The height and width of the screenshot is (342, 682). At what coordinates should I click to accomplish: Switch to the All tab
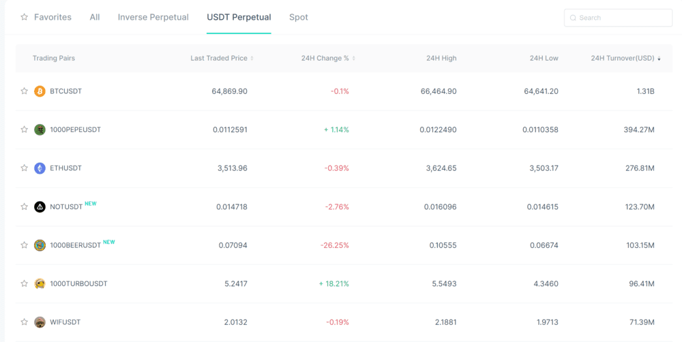tap(95, 18)
